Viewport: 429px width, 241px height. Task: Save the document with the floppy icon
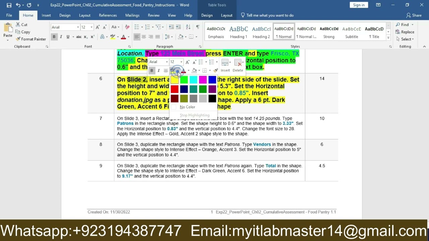[9, 5]
